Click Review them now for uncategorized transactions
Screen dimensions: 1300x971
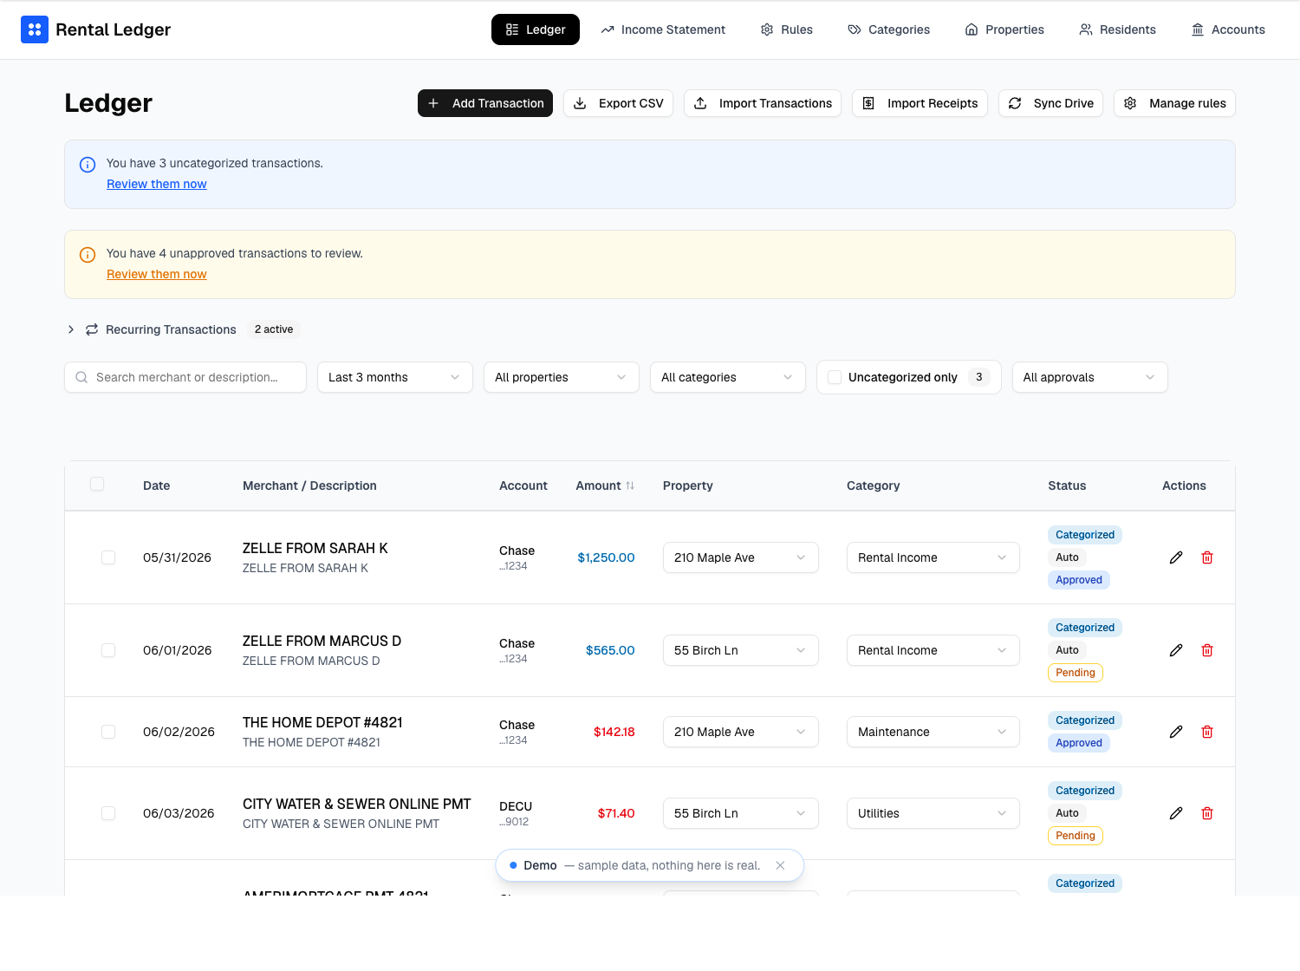(157, 184)
